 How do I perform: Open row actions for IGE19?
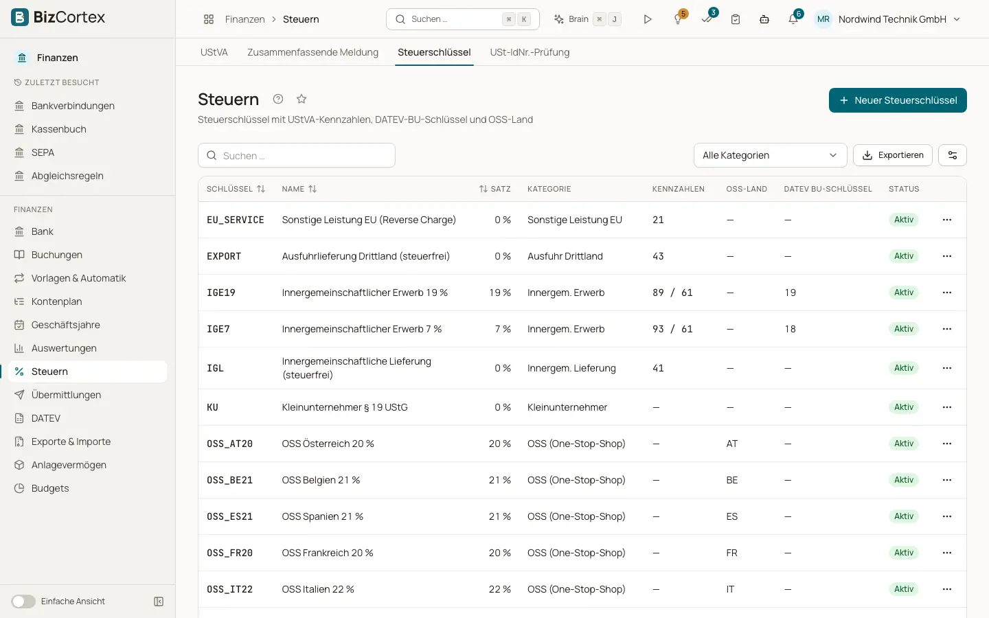coord(947,293)
